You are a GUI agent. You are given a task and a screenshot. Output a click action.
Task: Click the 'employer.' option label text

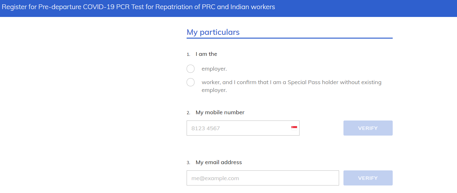pos(214,69)
